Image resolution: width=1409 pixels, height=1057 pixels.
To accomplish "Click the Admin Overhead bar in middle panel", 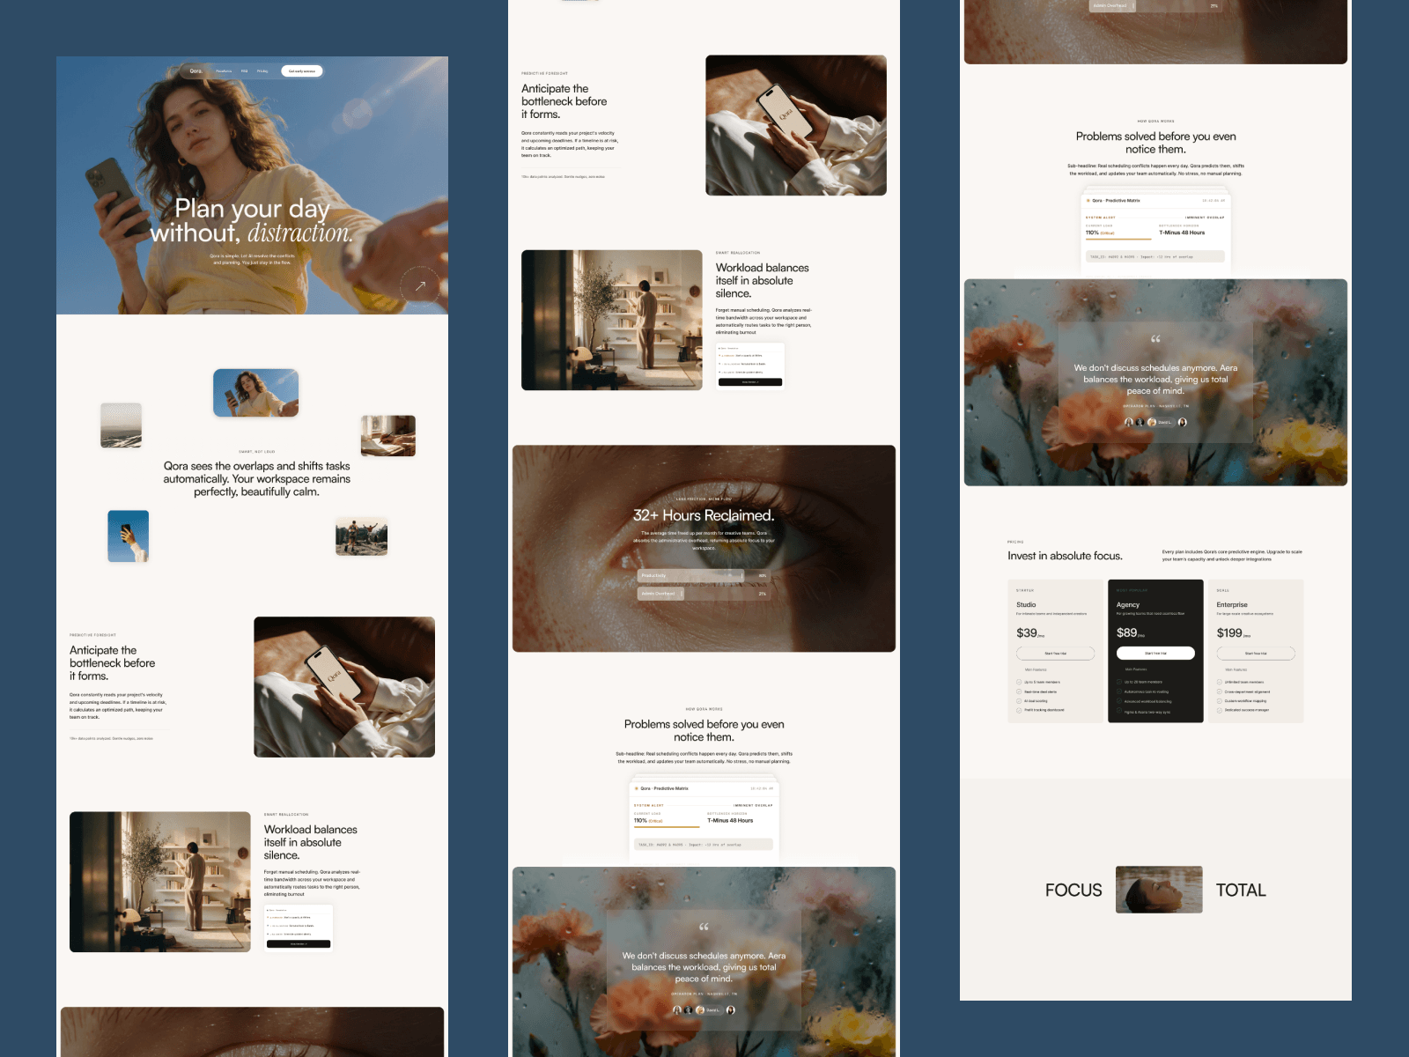I will pyautogui.click(x=704, y=594).
